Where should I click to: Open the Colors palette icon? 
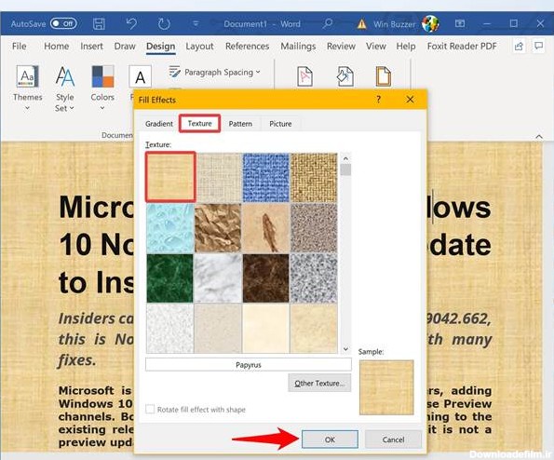[x=102, y=76]
